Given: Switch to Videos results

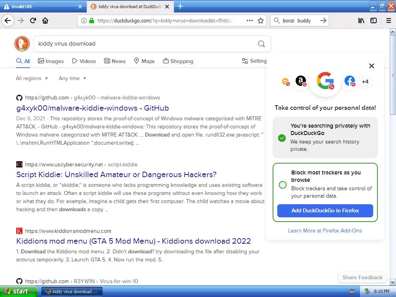Looking at the screenshot, I should pos(84,61).
